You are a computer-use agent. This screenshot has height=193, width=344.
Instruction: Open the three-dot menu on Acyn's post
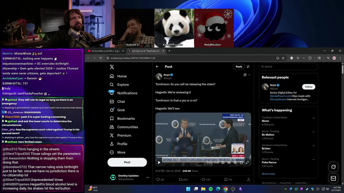click(x=249, y=75)
